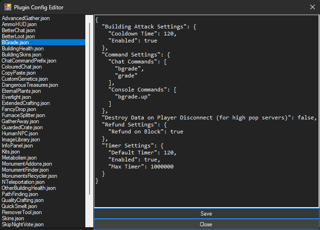Open CopyPaste.json config file
The image size is (320, 230).
coord(19,73)
